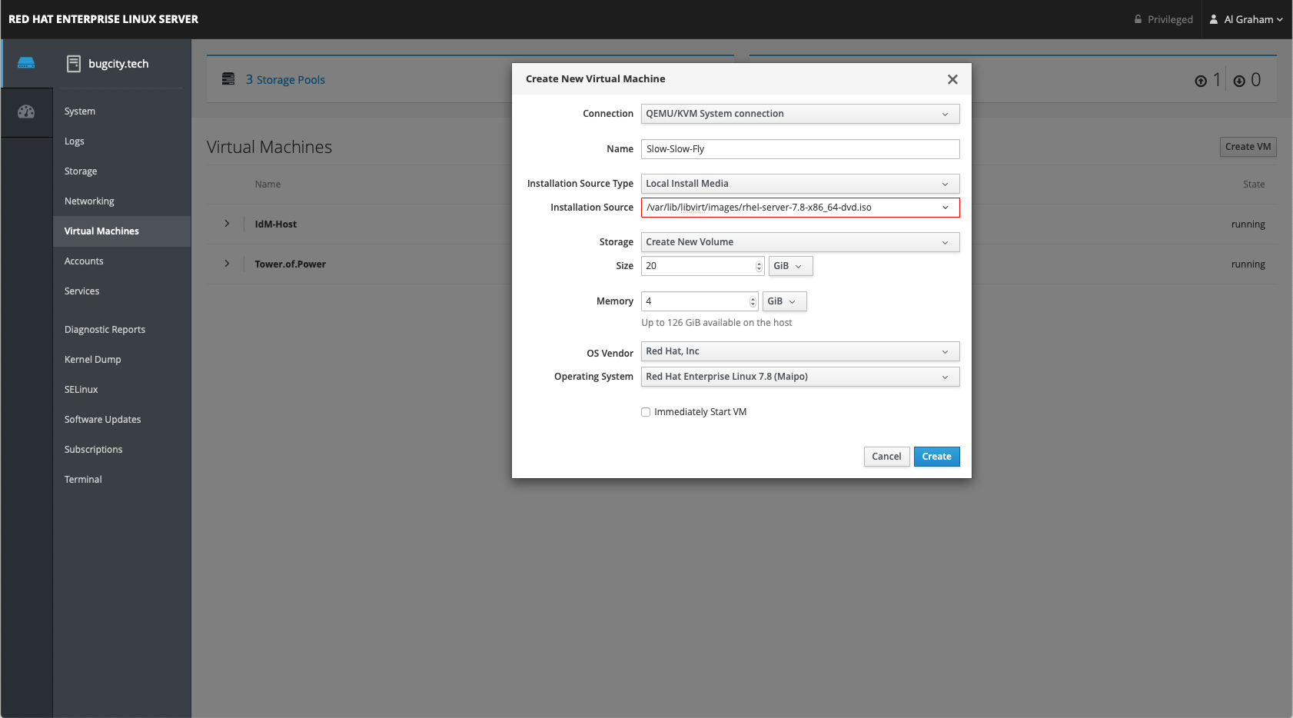Click the IdM-Host VM name
Screen dimensions: 1293x718
point(275,224)
